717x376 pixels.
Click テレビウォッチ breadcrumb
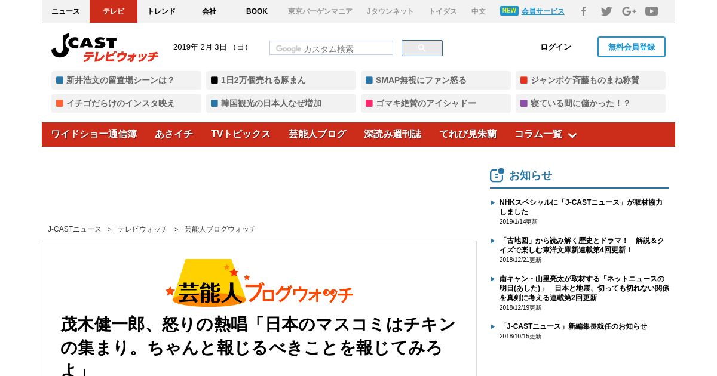point(143,229)
